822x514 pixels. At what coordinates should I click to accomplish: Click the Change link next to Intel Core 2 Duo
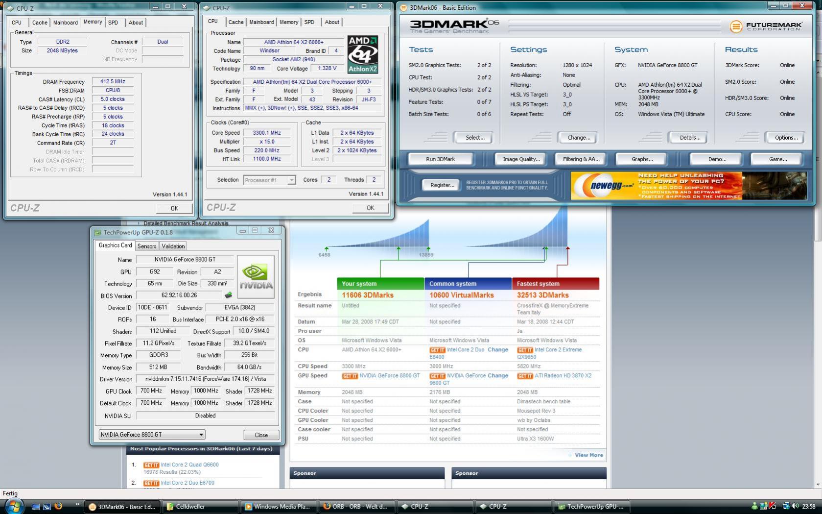click(498, 350)
